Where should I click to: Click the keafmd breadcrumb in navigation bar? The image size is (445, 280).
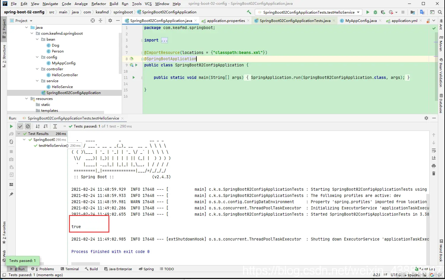(102, 12)
